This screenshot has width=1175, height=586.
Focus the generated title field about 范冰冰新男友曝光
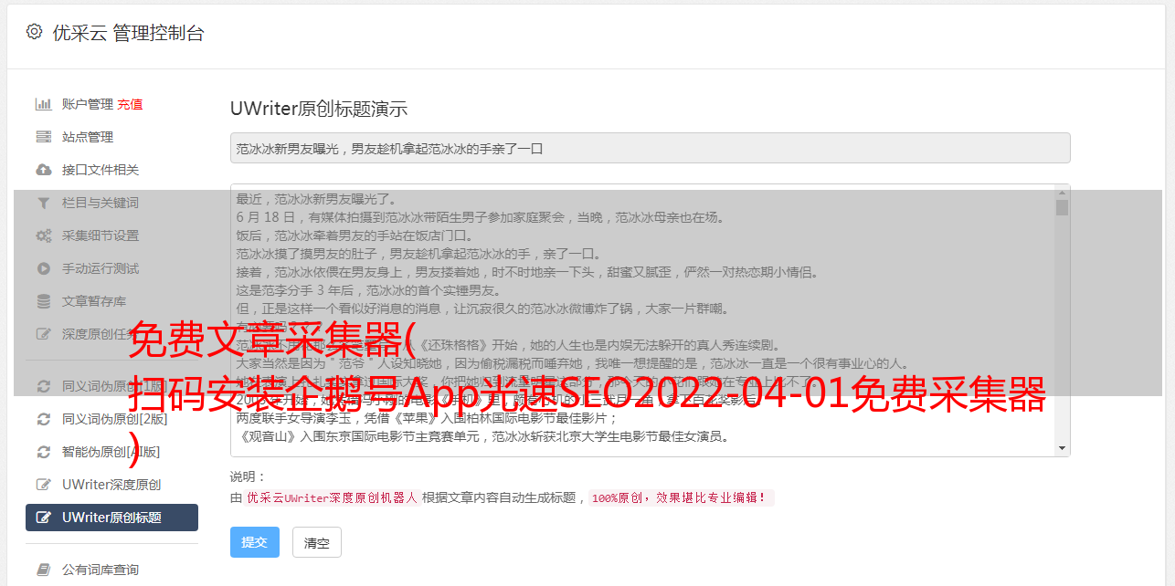click(x=650, y=148)
